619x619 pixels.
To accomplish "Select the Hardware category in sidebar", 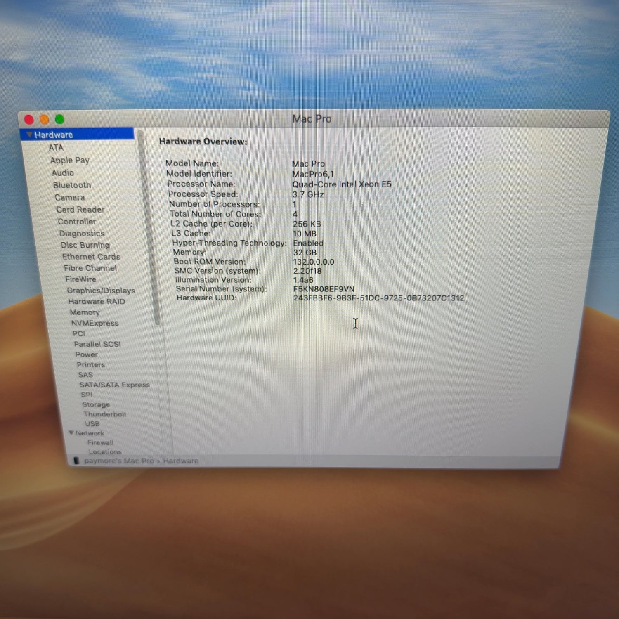I will (77, 135).
